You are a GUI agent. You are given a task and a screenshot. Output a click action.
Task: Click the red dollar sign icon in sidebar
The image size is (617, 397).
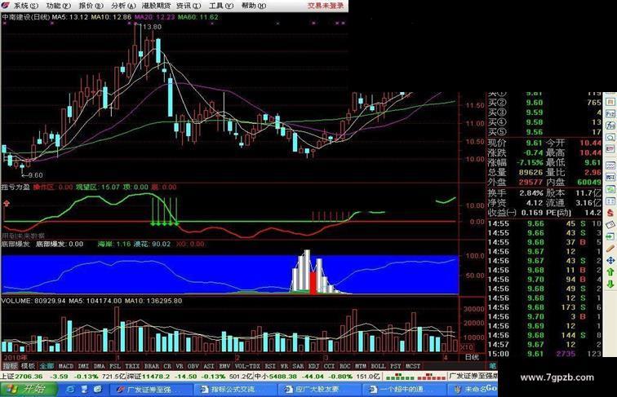click(x=610, y=213)
